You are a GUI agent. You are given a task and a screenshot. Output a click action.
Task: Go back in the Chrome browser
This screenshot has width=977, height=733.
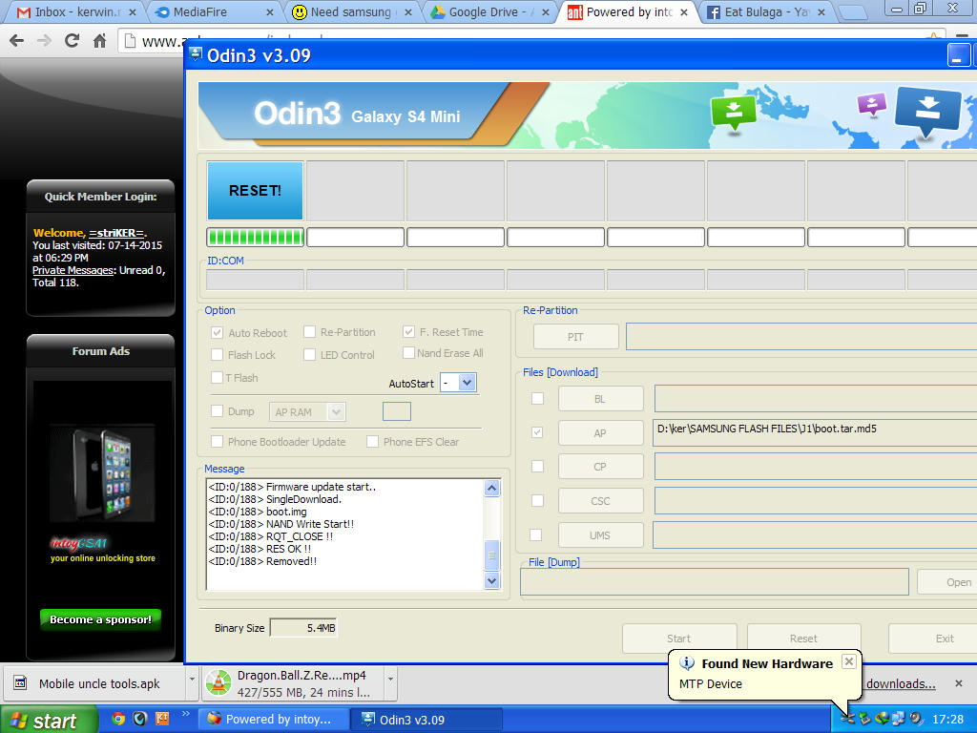click(17, 41)
